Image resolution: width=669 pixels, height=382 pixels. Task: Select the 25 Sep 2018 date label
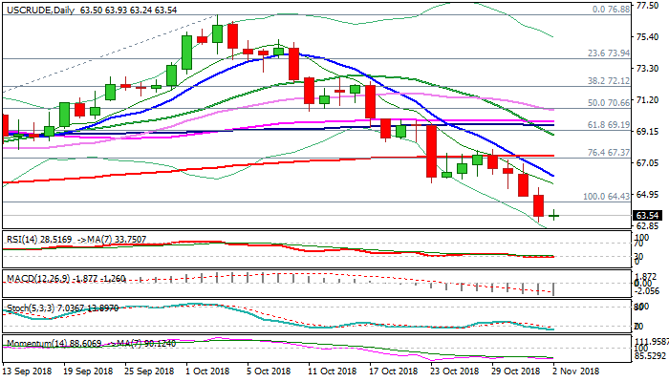coord(150,371)
